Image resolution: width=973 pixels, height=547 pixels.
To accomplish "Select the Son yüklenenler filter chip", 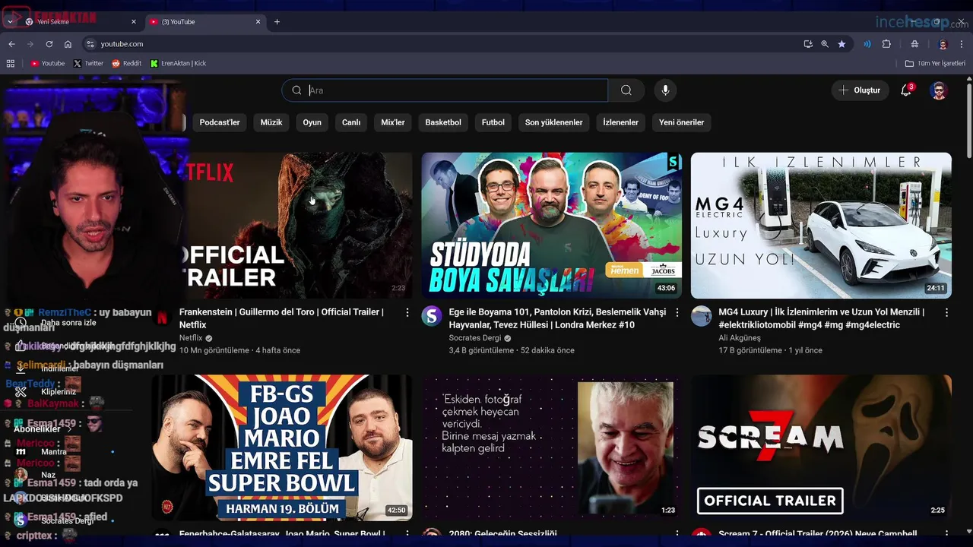I will (x=553, y=122).
